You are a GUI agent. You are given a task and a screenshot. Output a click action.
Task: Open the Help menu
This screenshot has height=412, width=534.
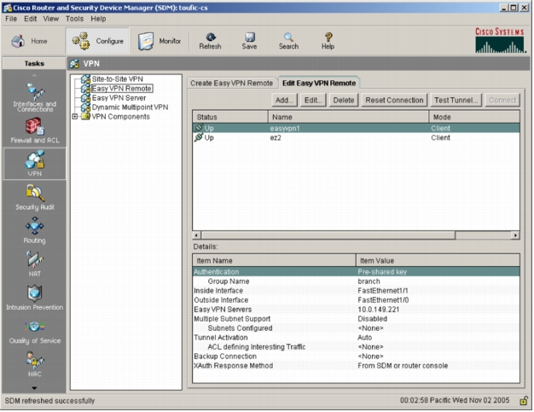pos(98,19)
